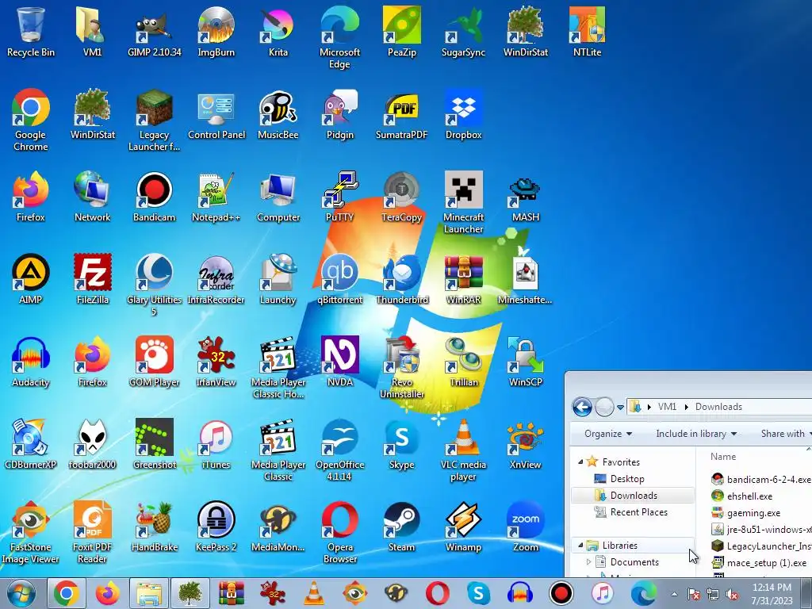
Task: Click the WinSCP desktop shortcut
Action: coord(526,362)
